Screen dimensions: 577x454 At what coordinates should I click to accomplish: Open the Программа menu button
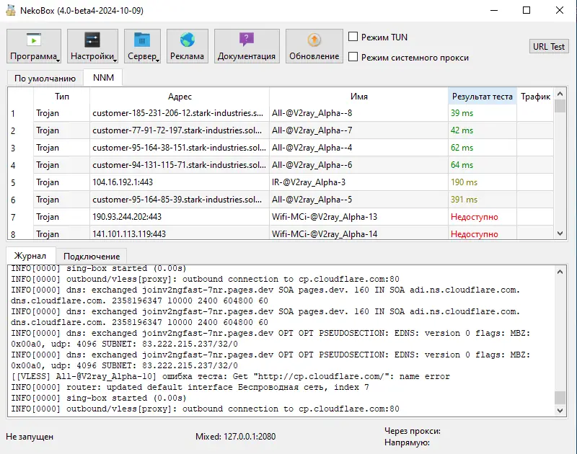pyautogui.click(x=34, y=46)
